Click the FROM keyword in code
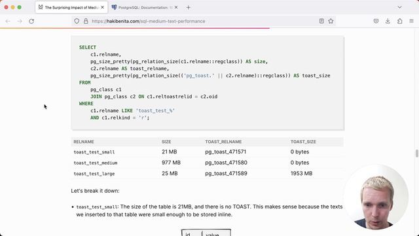This screenshot has height=236, width=419. (x=84, y=83)
